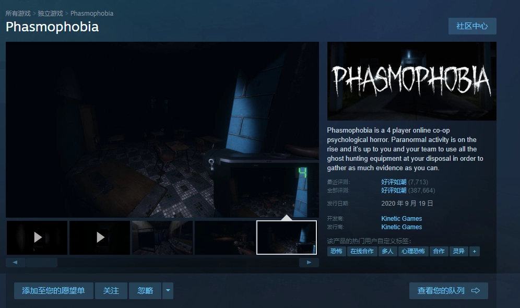Click the Phasmophobia header capsule image
Screen dimensions: 520x308
411,81
